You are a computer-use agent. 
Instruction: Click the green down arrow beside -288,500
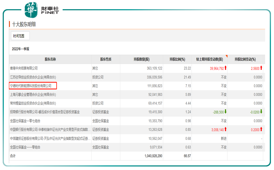point(225,111)
